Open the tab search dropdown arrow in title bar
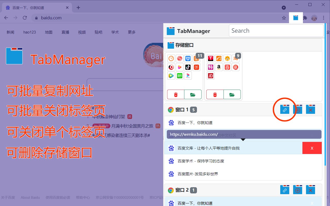330x206 pixels. pyautogui.click(x=284, y=8)
